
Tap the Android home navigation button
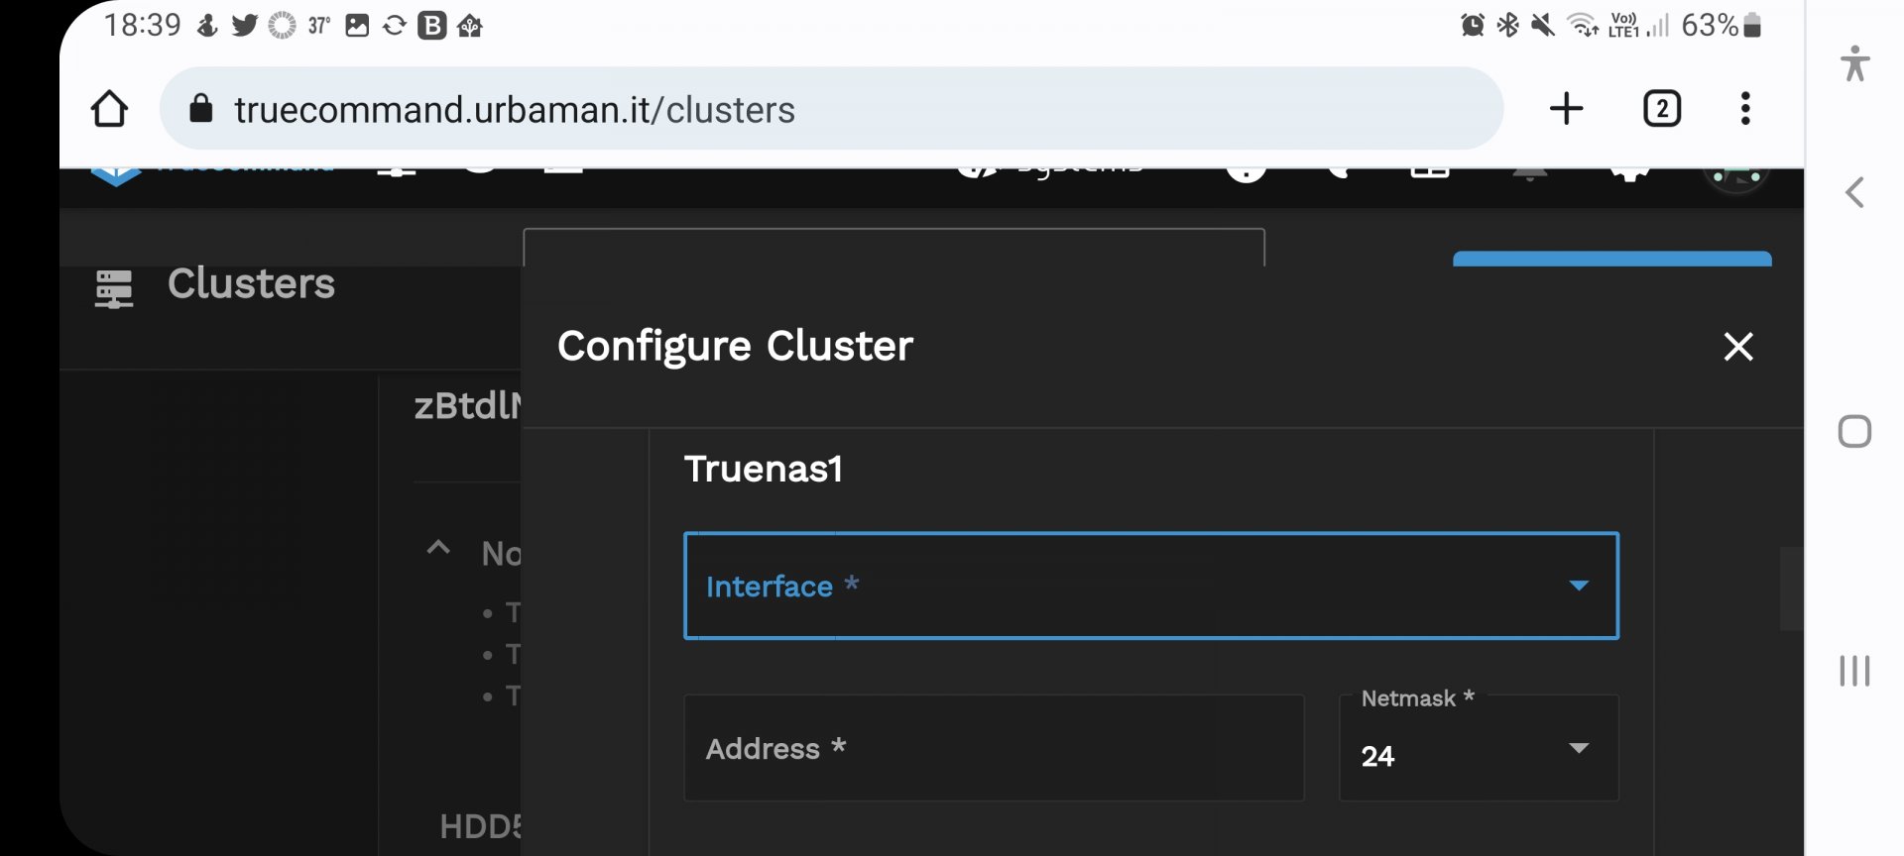coord(1854,432)
